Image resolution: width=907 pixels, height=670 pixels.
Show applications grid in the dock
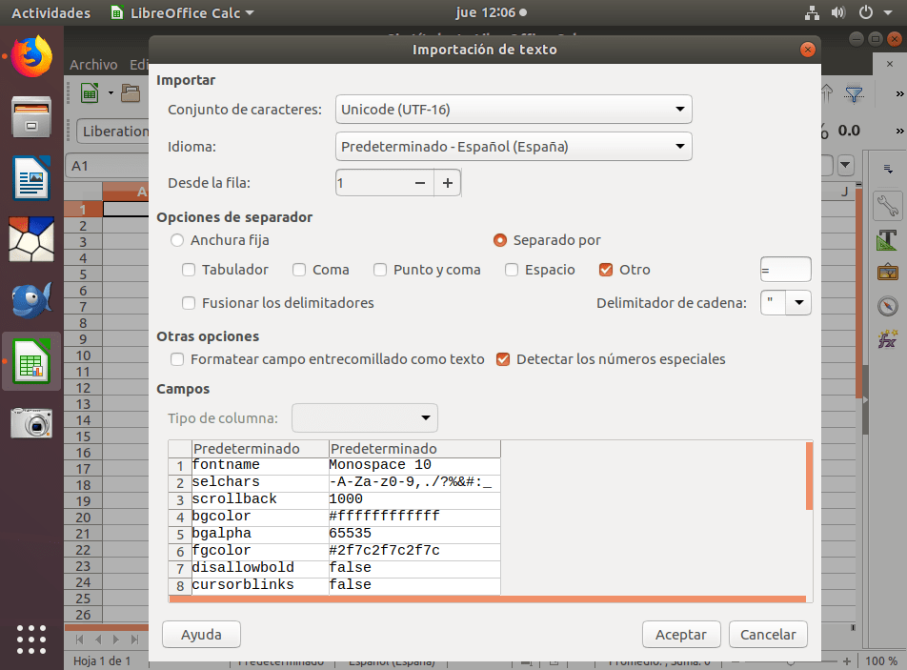pyautogui.click(x=31, y=639)
